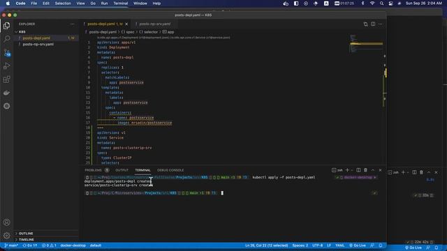
Task: Open the UTF-8 encoding selector
Action: pos(318,245)
